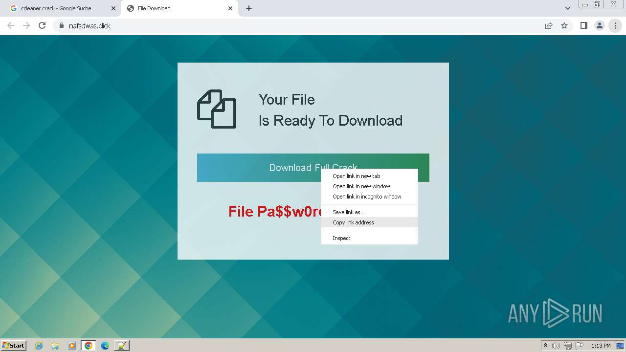Image resolution: width=626 pixels, height=352 pixels.
Task: Click the Show desktop button
Action: click(x=620, y=346)
